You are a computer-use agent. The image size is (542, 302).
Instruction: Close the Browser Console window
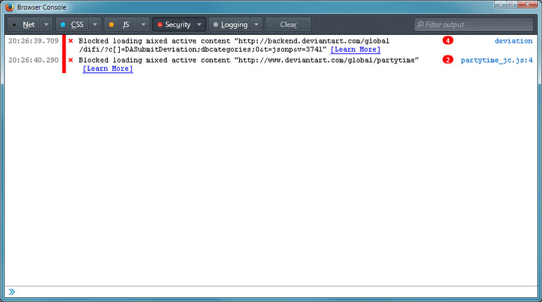pos(528,4)
